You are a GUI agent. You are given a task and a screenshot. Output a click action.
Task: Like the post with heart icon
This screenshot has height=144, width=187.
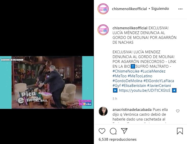102,131
